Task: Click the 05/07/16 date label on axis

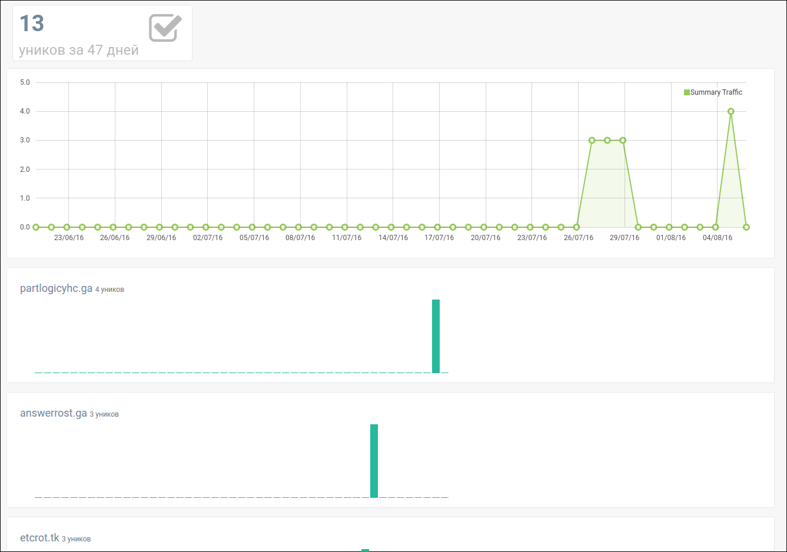Action: (254, 238)
